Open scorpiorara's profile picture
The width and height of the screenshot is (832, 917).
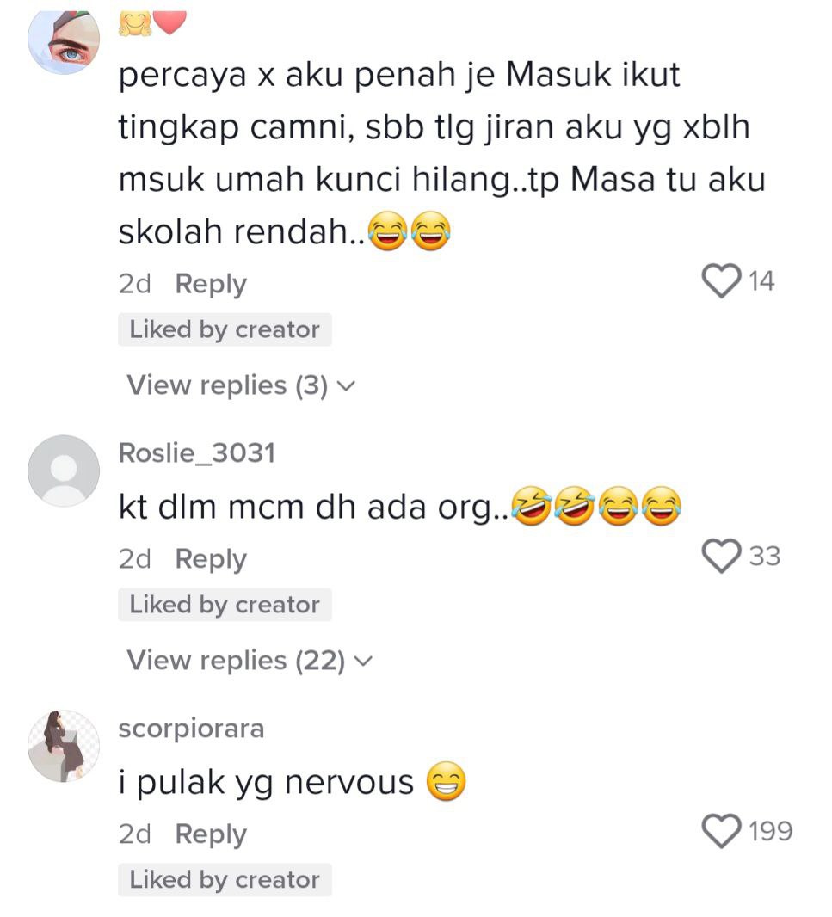[x=64, y=746]
